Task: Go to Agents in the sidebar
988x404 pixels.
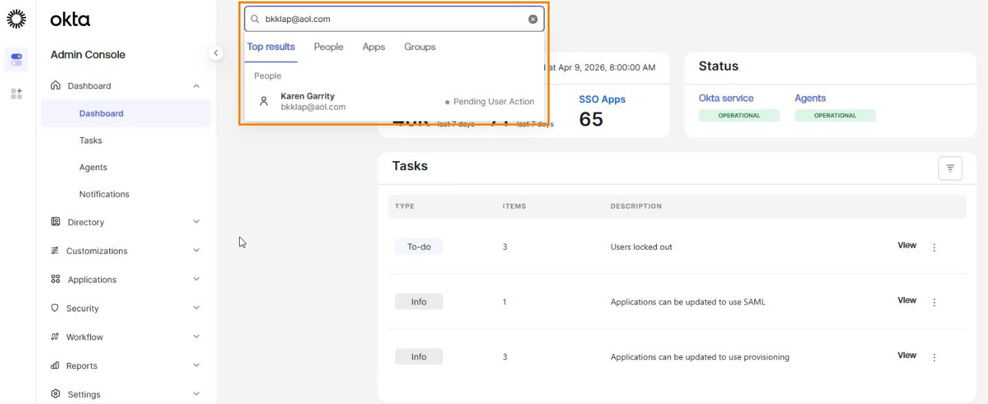Action: coord(93,167)
